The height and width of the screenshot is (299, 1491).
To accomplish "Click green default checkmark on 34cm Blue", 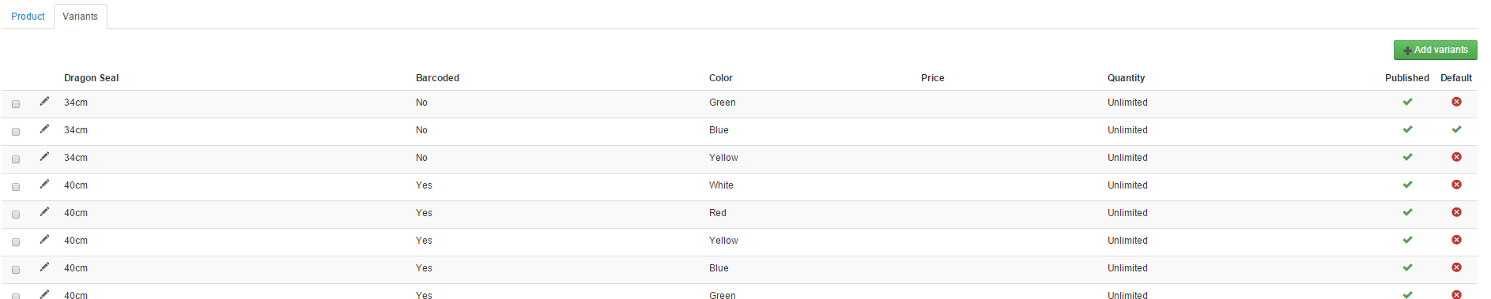I will [x=1456, y=129].
